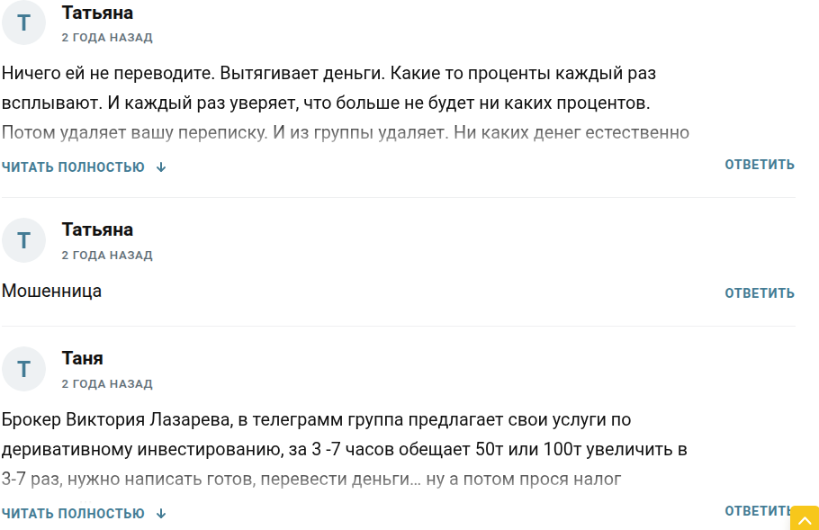The image size is (819, 530).
Task: Click Таня's round T avatar
Action: tap(23, 369)
